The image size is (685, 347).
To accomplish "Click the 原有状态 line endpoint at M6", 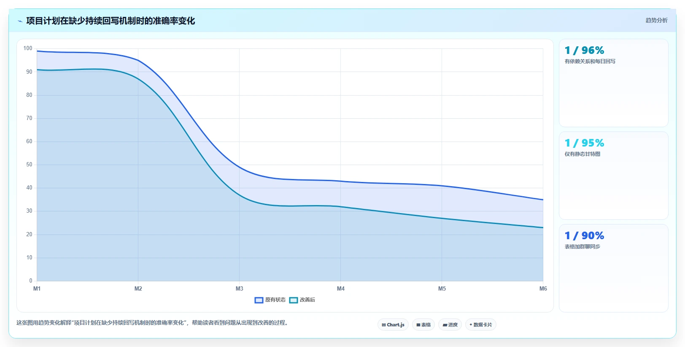I will click(x=543, y=200).
